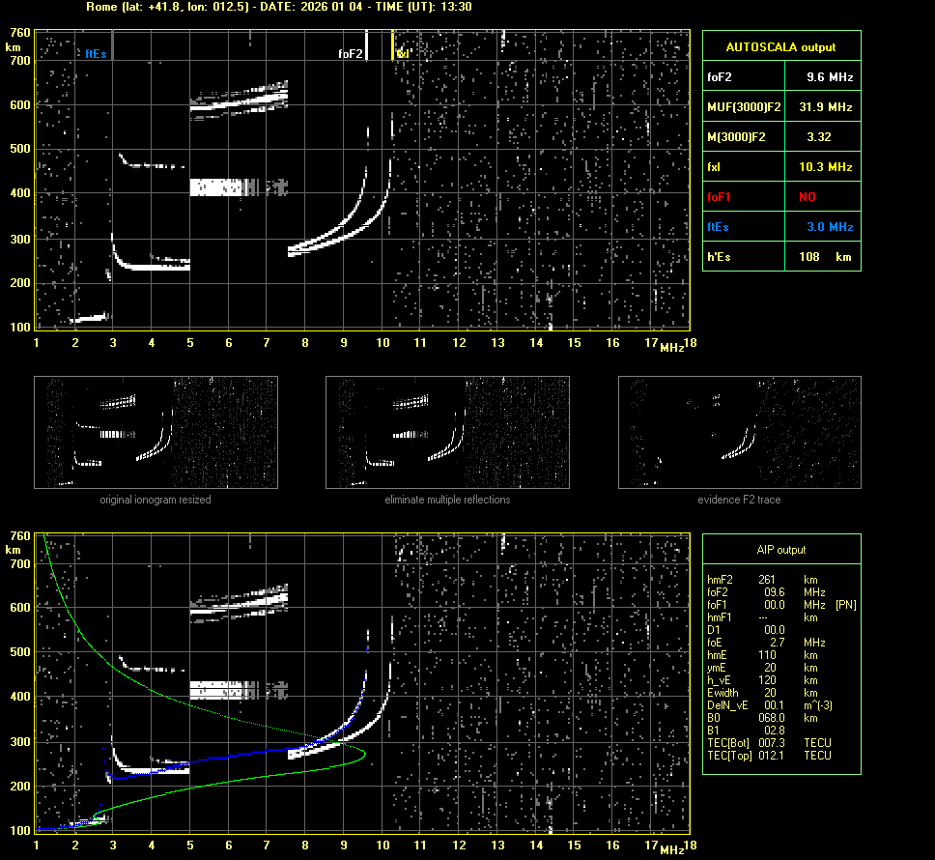Click the h'Es value 108 km

coord(819,256)
